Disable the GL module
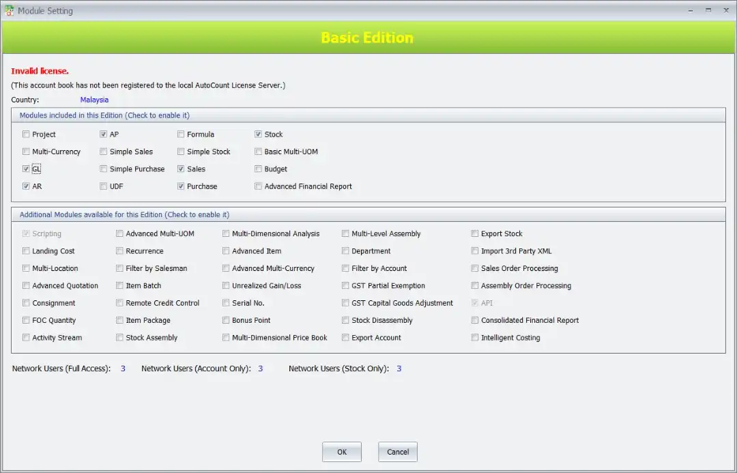The height and width of the screenshot is (473, 737). coord(25,169)
